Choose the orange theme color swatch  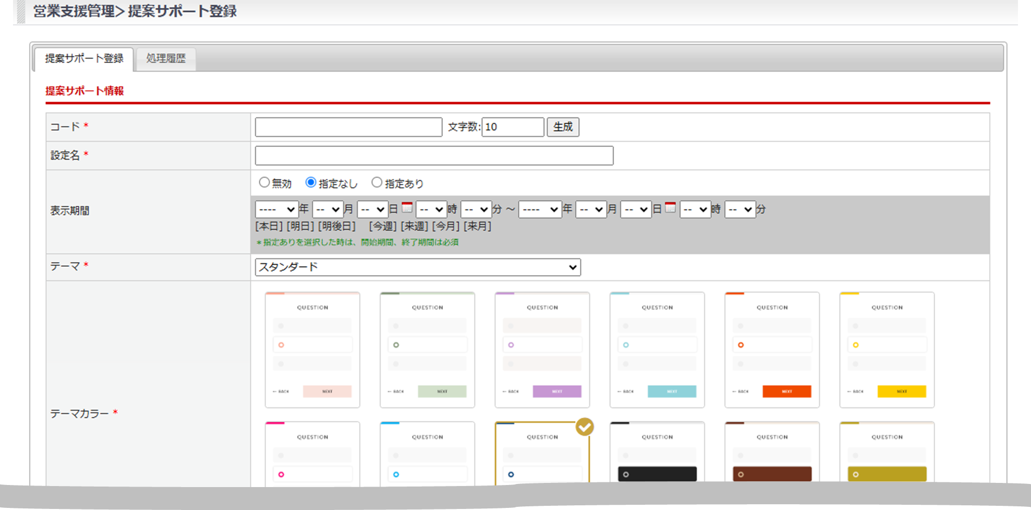pos(772,350)
